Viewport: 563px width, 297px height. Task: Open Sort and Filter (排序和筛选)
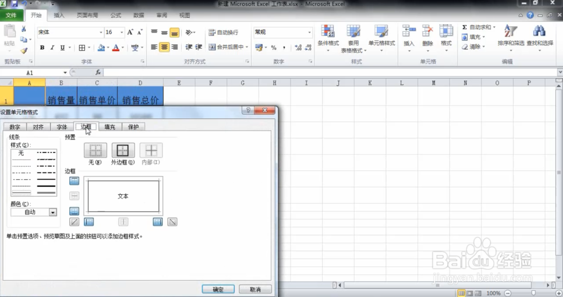[511, 38]
